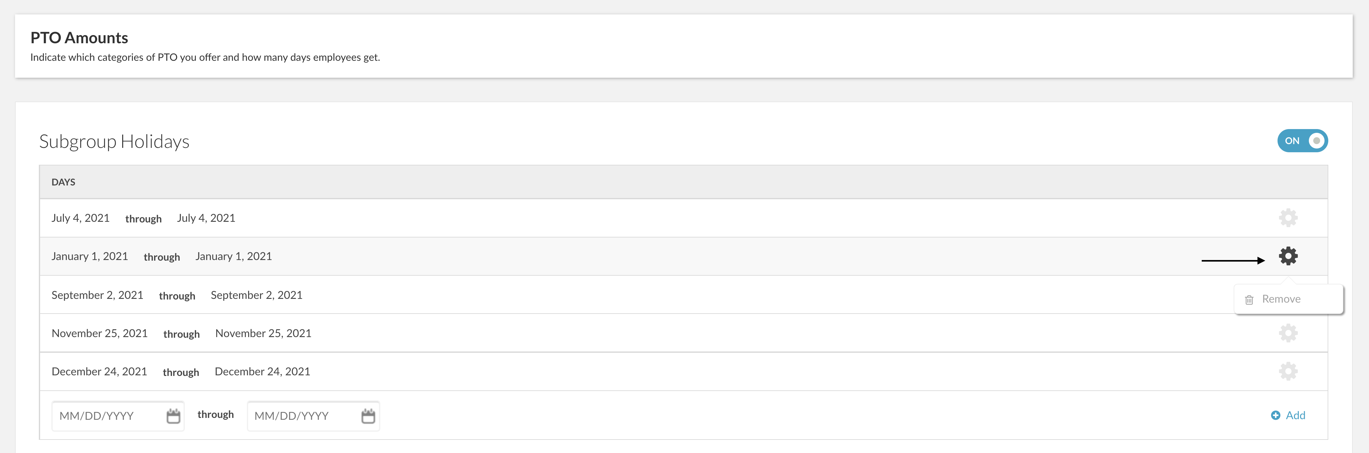Screen dimensions: 1369x453
Task: Open gear menu for July 4, 2021 row
Action: pos(1288,218)
